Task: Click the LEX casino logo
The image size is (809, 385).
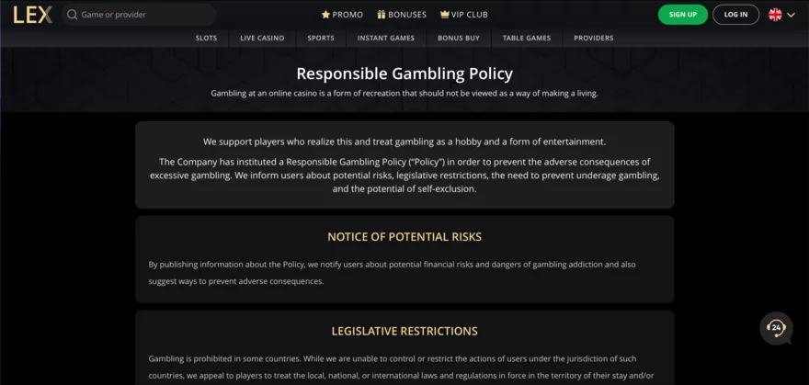Action: click(x=32, y=15)
